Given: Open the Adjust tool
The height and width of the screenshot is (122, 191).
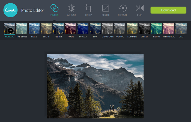Looking at the screenshot, I should tap(71, 10).
